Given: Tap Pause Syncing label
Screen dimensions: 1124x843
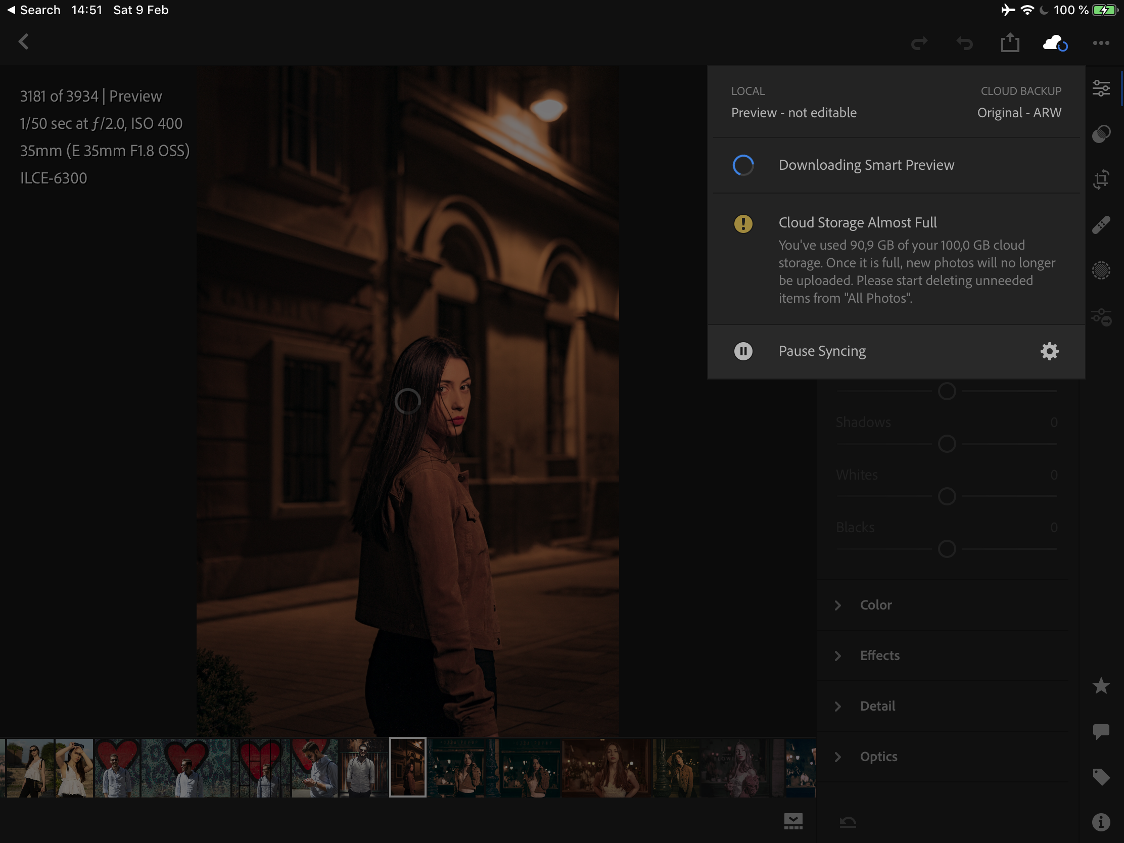Looking at the screenshot, I should click(822, 351).
